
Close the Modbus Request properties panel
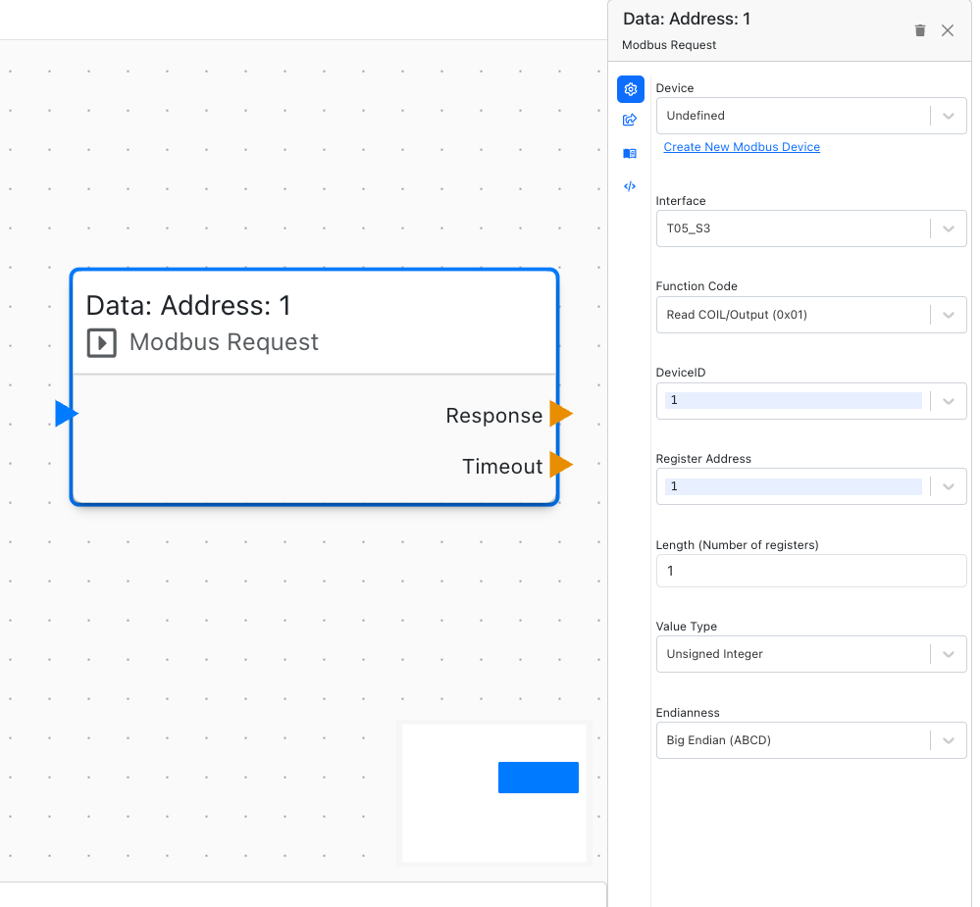tap(948, 30)
